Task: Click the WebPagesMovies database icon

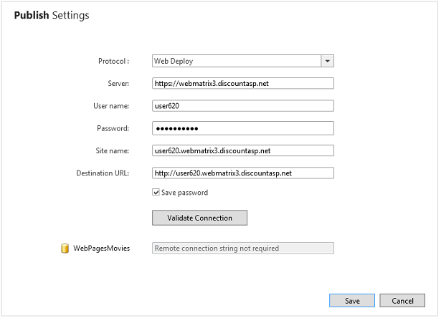Action: (x=65, y=249)
